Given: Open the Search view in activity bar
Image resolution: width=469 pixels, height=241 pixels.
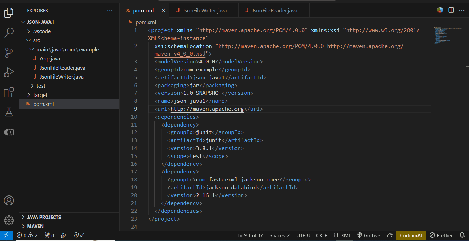Looking at the screenshot, I should tap(9, 33).
